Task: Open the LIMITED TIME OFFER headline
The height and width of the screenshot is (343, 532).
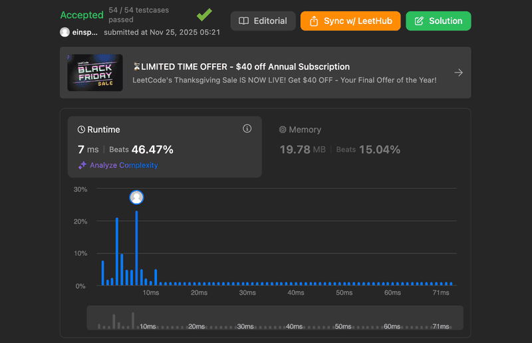Action: pyautogui.click(x=241, y=66)
